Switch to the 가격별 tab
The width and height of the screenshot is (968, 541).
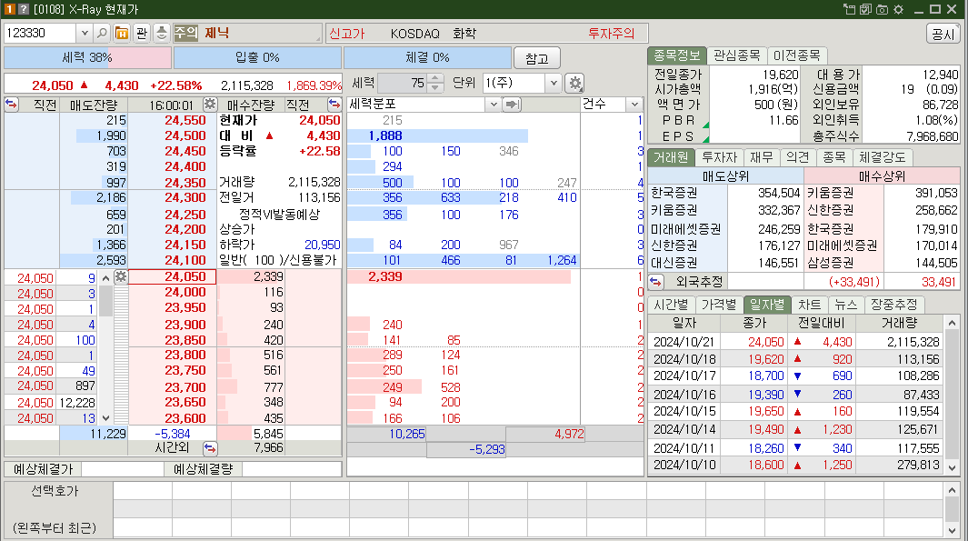pyautogui.click(x=719, y=305)
